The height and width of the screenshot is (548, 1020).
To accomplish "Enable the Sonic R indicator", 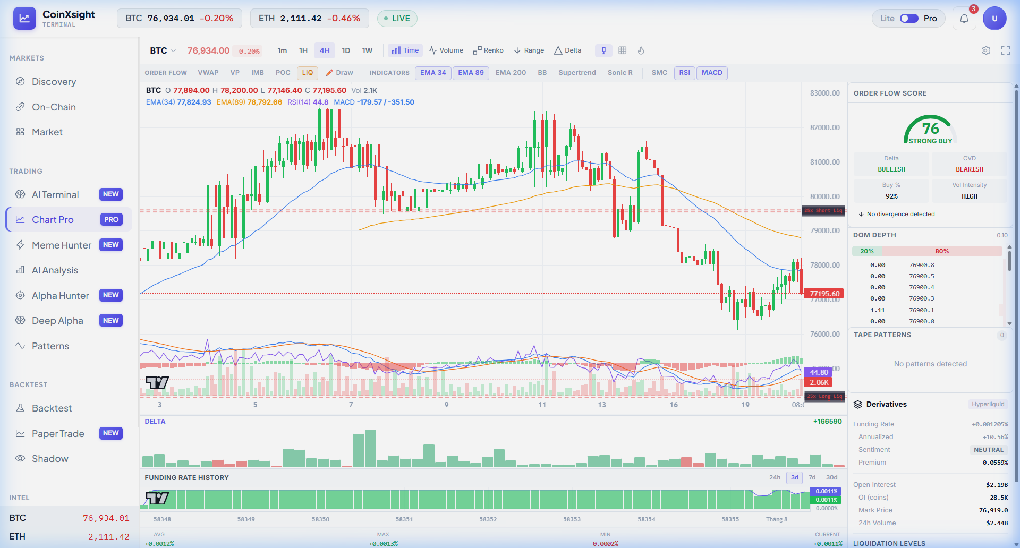I will coord(620,73).
